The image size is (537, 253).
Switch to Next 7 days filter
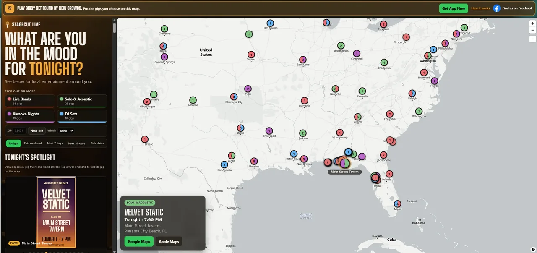55,143
